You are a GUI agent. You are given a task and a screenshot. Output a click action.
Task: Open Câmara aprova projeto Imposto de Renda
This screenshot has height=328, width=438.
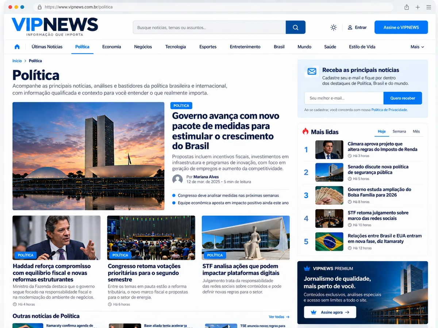(x=383, y=147)
